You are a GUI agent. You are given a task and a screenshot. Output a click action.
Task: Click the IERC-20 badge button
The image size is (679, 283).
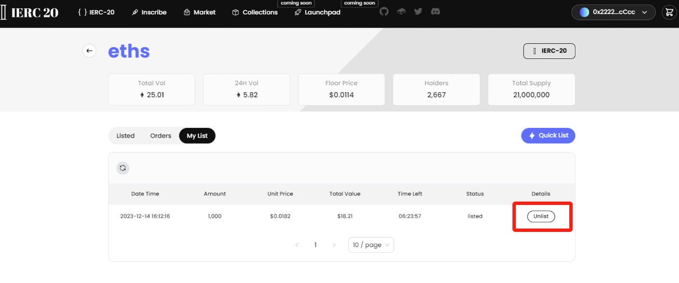pyautogui.click(x=549, y=51)
